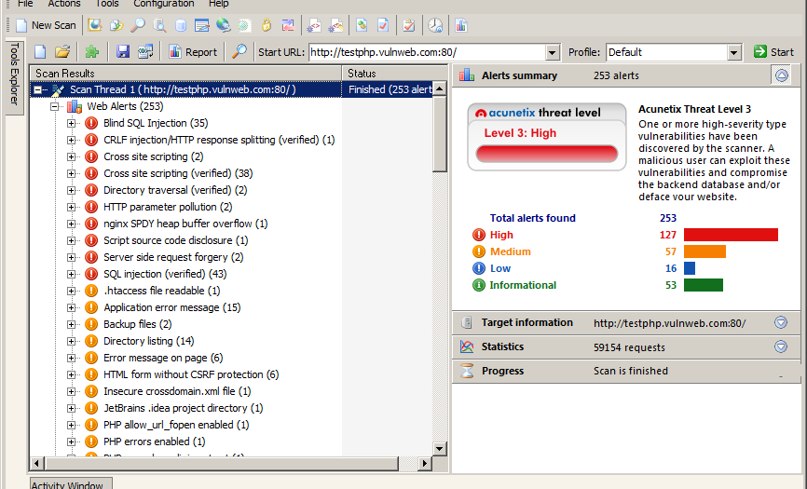
Task: Open the Profile dropdown arrow
Action: point(734,52)
